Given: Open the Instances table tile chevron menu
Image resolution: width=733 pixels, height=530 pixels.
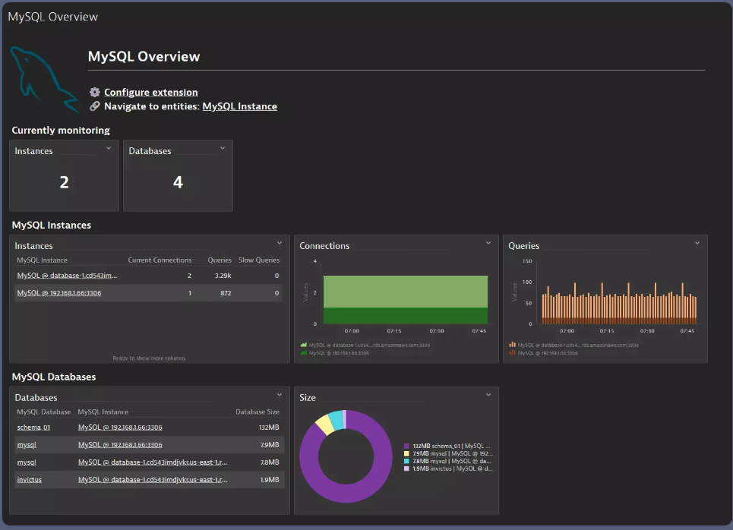Looking at the screenshot, I should [280, 243].
